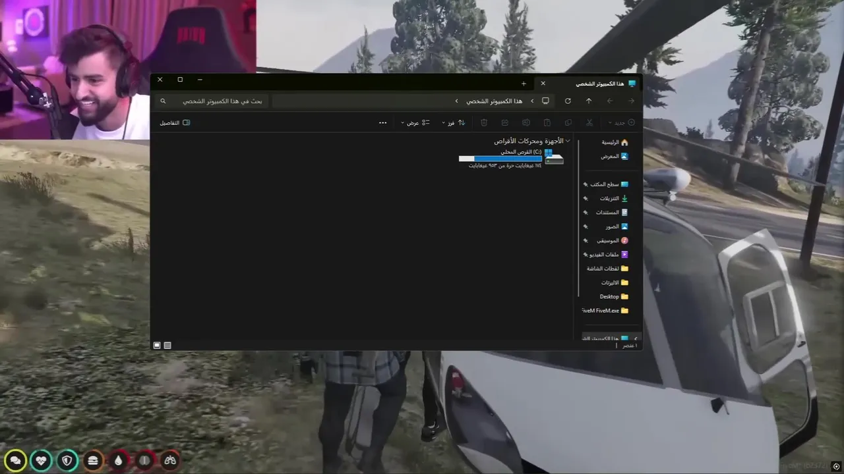
Task: Click chevron between monitor icon and path name
Action: point(532,101)
